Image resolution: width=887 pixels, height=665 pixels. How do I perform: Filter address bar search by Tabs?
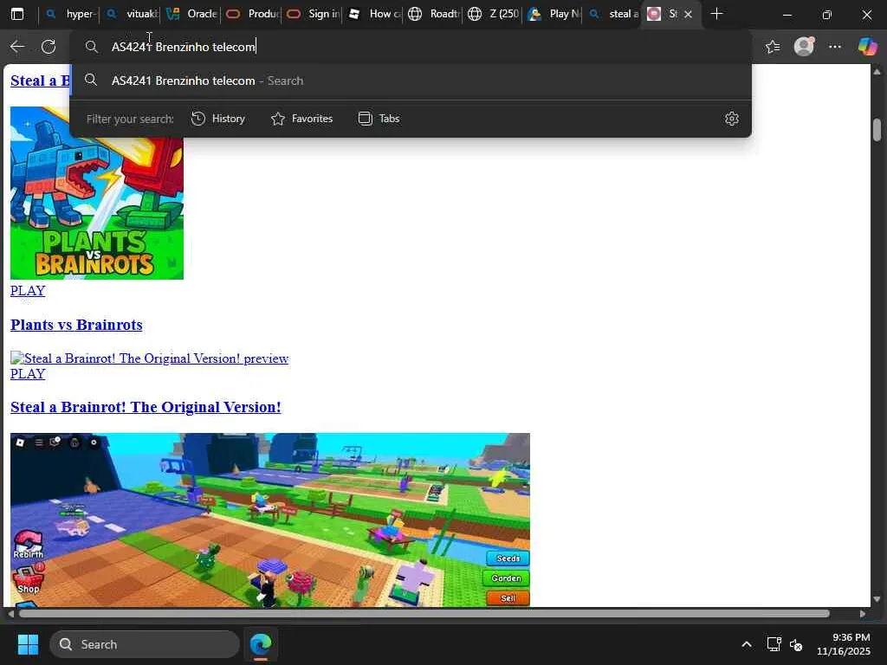pos(379,119)
